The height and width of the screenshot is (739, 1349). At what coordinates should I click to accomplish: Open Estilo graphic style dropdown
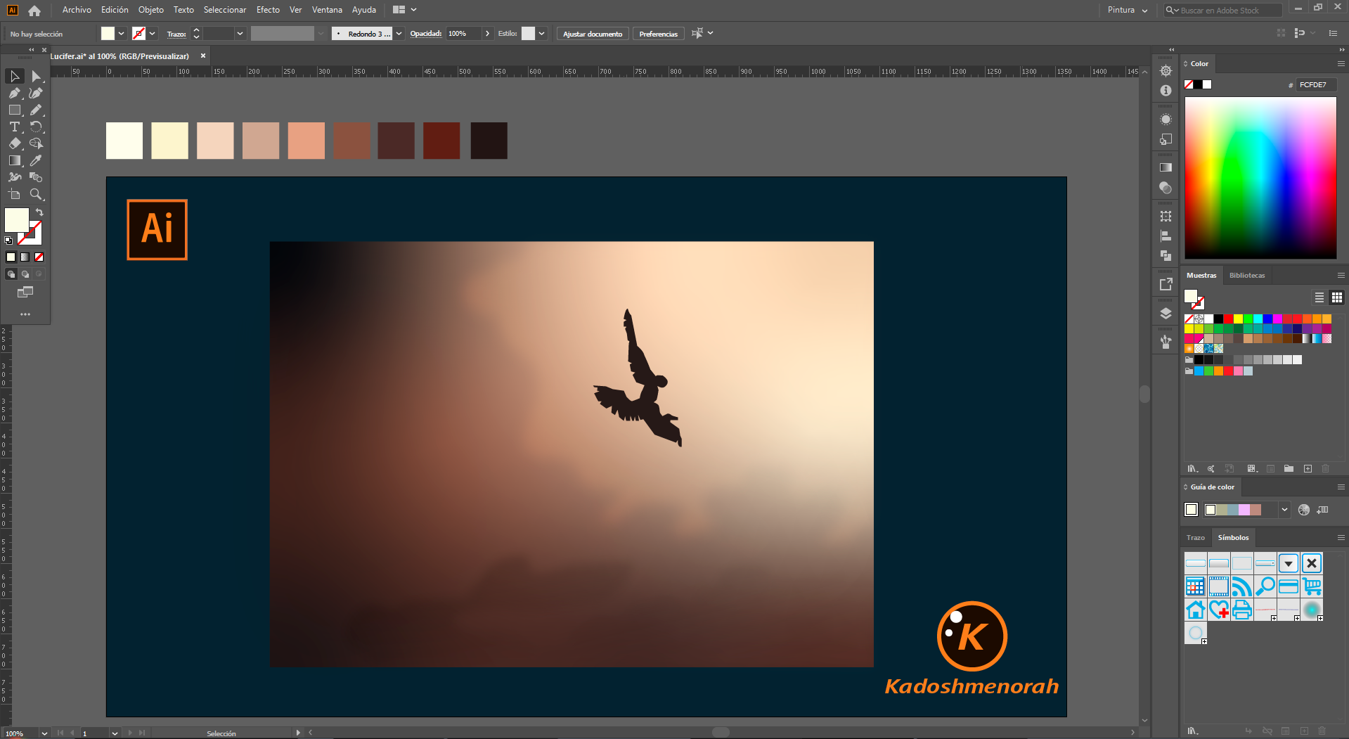point(542,33)
